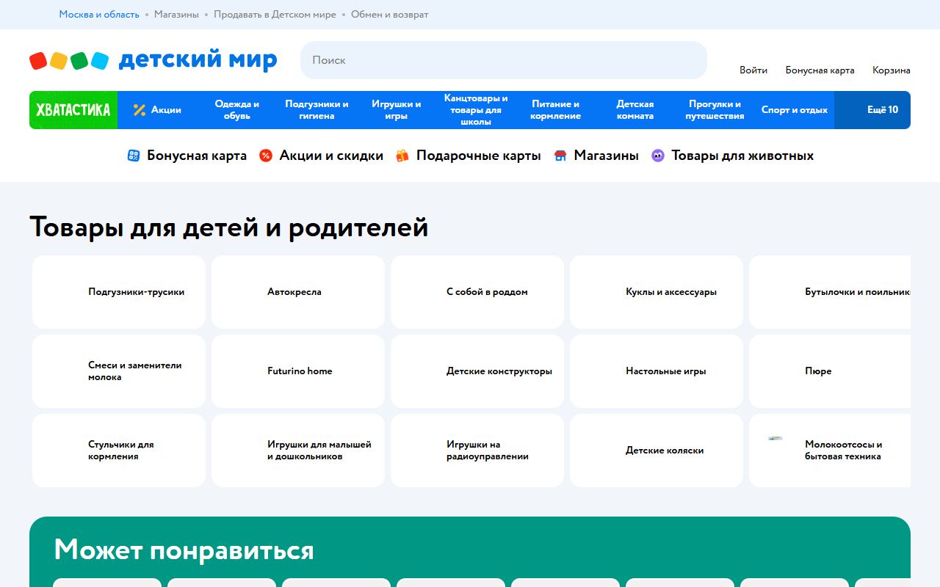The width and height of the screenshot is (940, 587).
Task: Open Смеси и заменители молока card
Action: click(119, 371)
